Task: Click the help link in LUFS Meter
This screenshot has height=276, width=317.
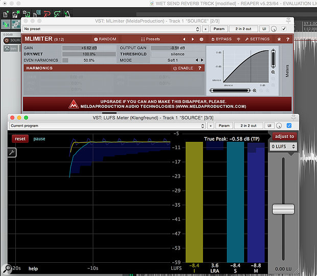Action: [33, 269]
